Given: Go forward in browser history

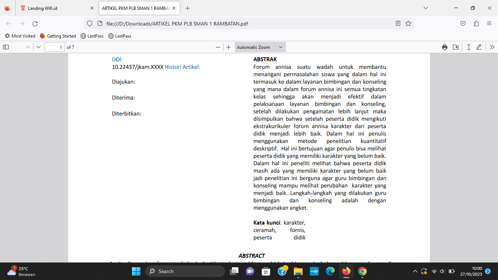Looking at the screenshot, I should [x=22, y=23].
